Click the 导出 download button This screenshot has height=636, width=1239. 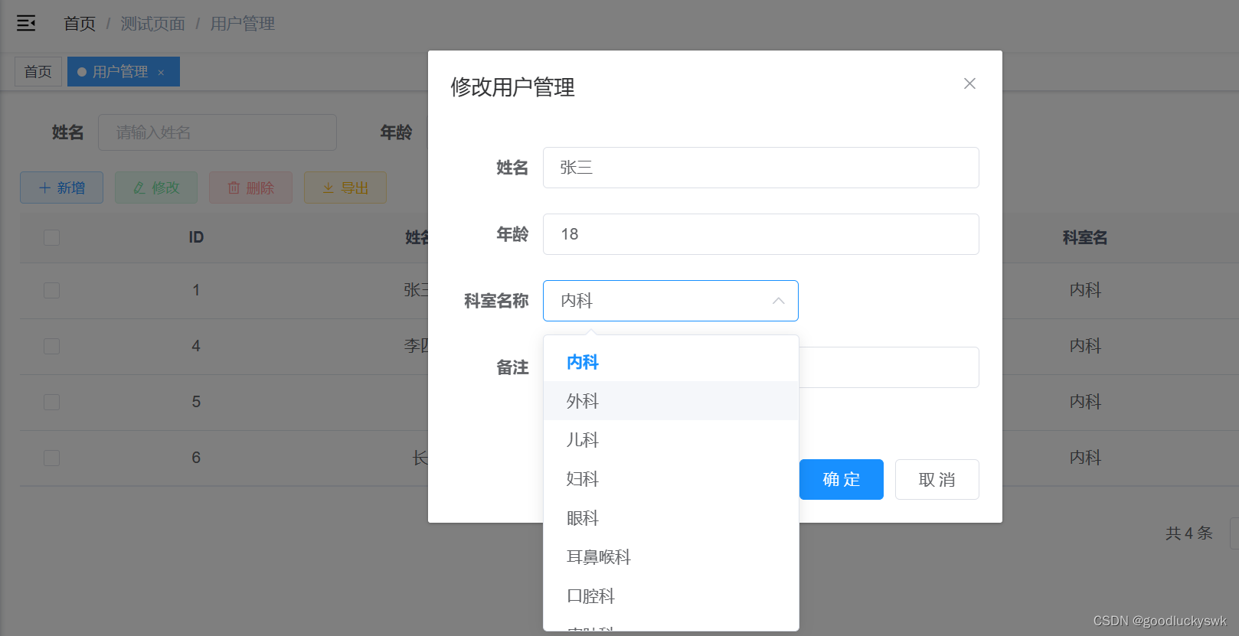point(345,188)
